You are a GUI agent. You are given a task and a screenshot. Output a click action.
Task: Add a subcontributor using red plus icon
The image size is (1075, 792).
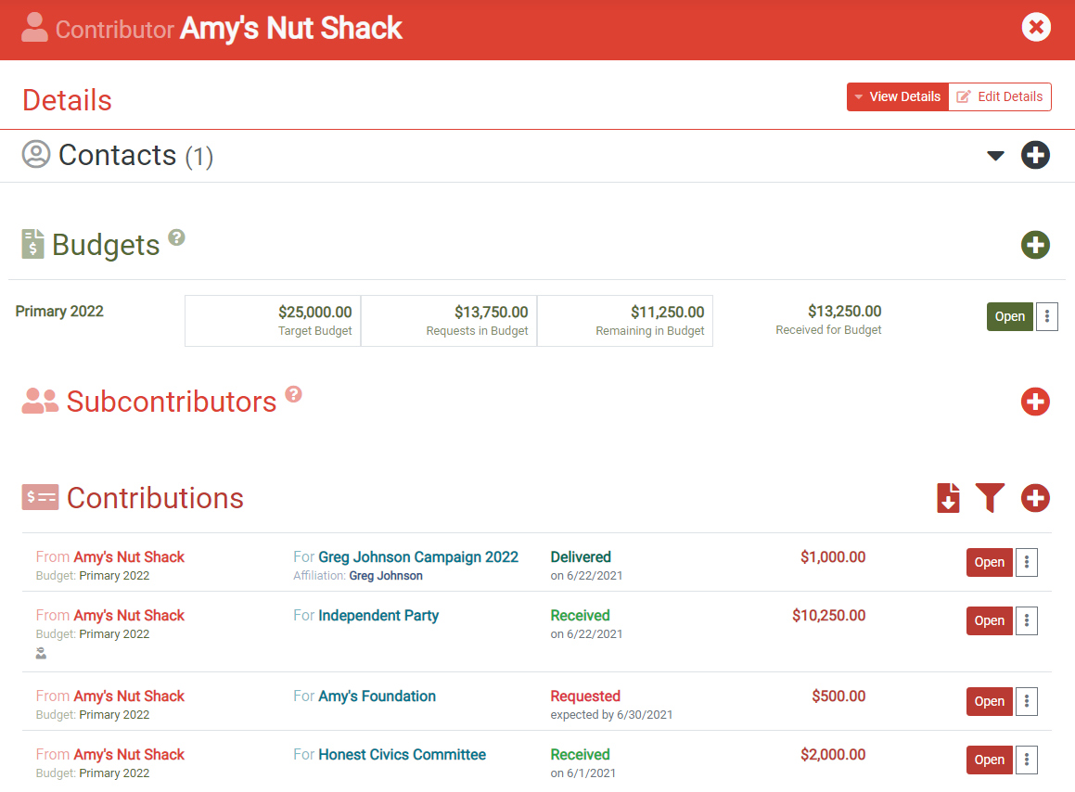(x=1035, y=402)
